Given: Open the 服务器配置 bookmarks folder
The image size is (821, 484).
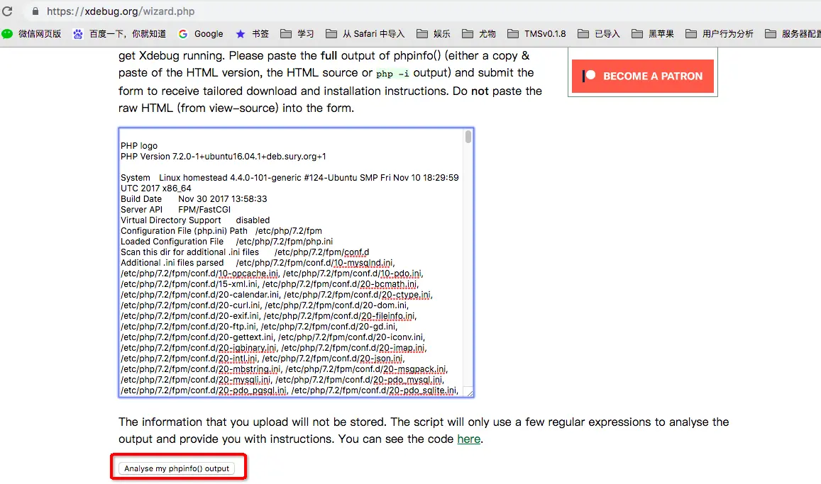Looking at the screenshot, I should pos(793,34).
